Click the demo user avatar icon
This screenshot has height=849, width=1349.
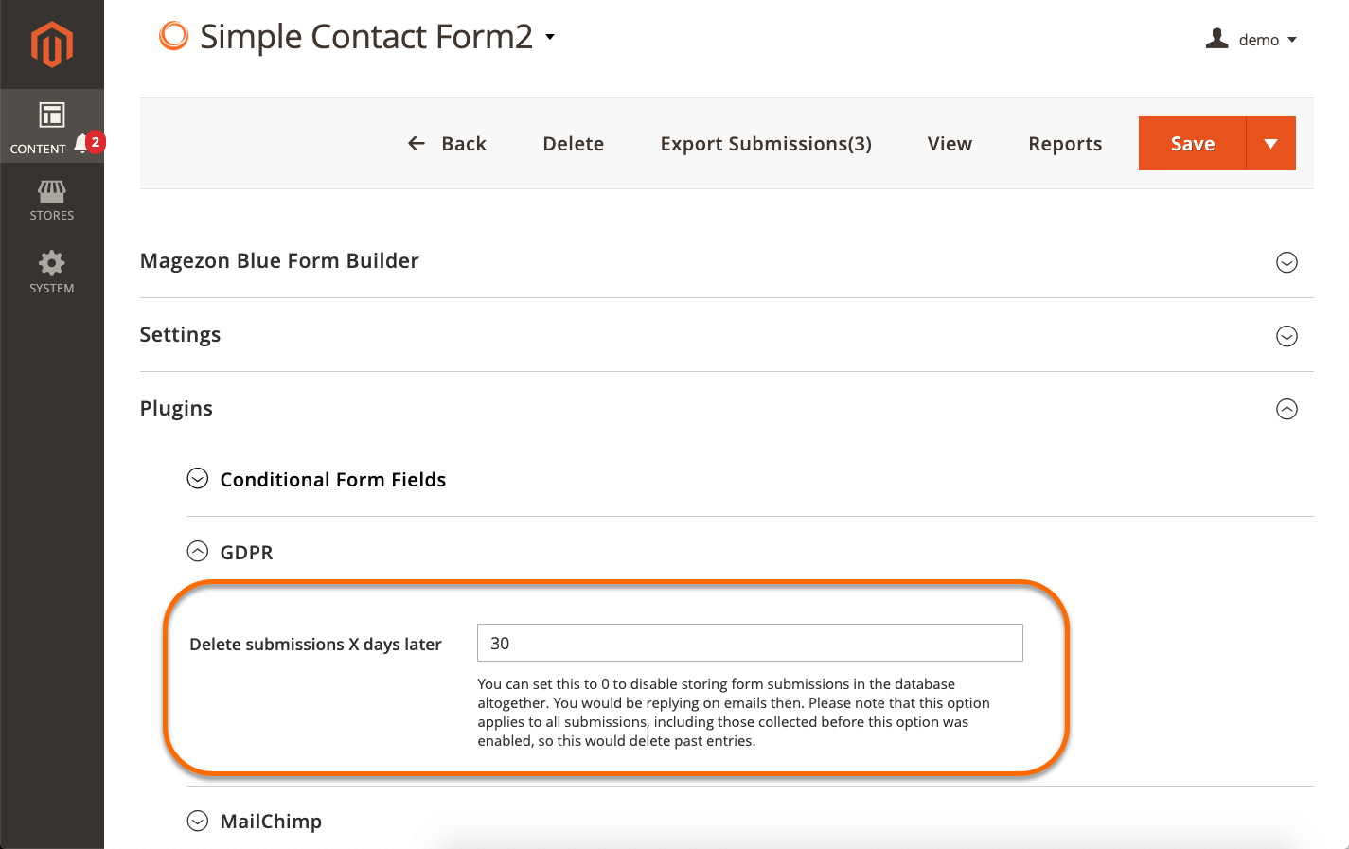1217,38
